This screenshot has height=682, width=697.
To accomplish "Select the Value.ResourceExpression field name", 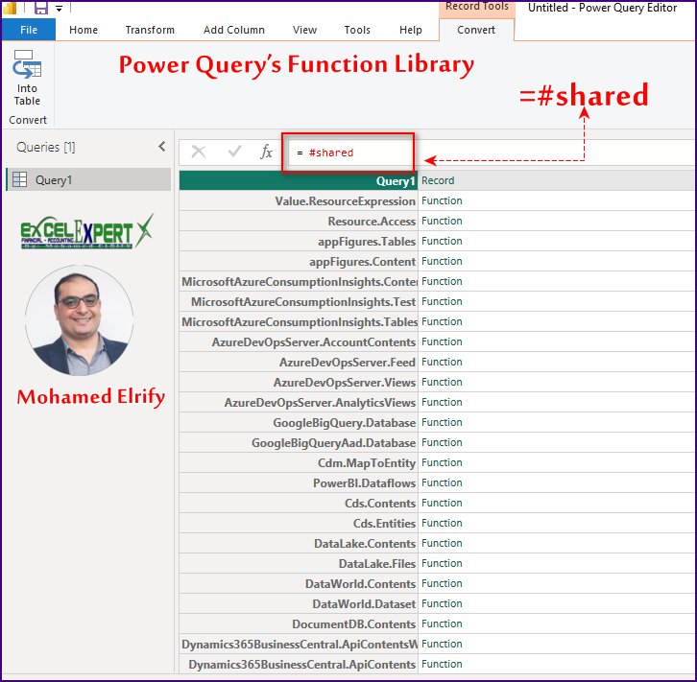I will point(345,201).
